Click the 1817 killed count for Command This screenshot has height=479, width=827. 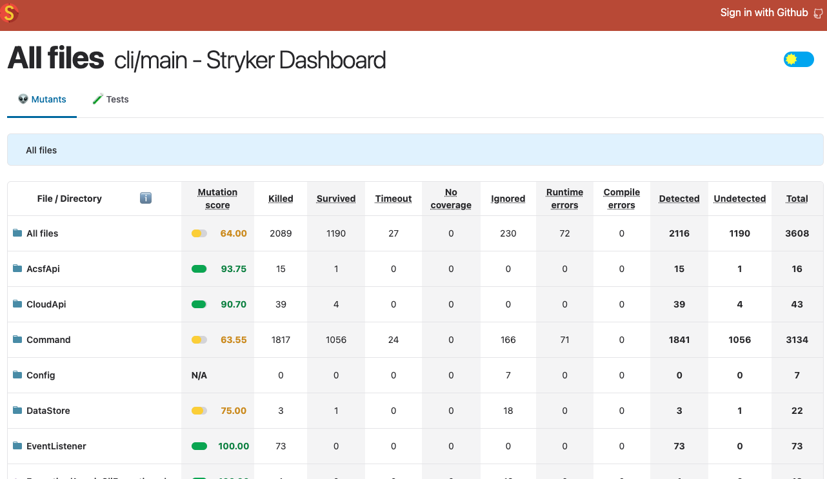(281, 340)
